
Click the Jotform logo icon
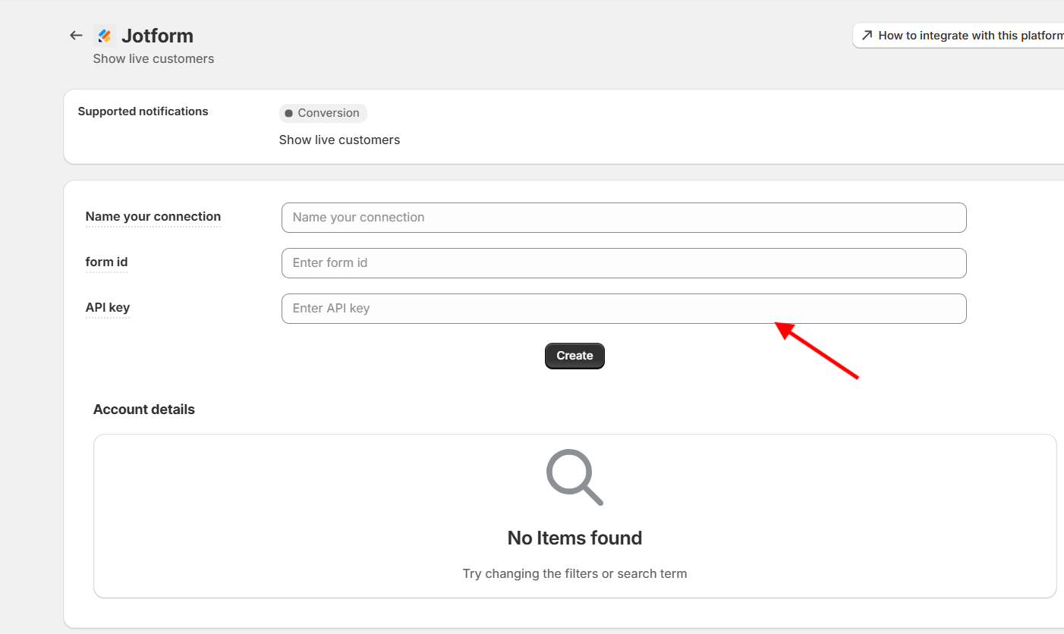coord(104,36)
